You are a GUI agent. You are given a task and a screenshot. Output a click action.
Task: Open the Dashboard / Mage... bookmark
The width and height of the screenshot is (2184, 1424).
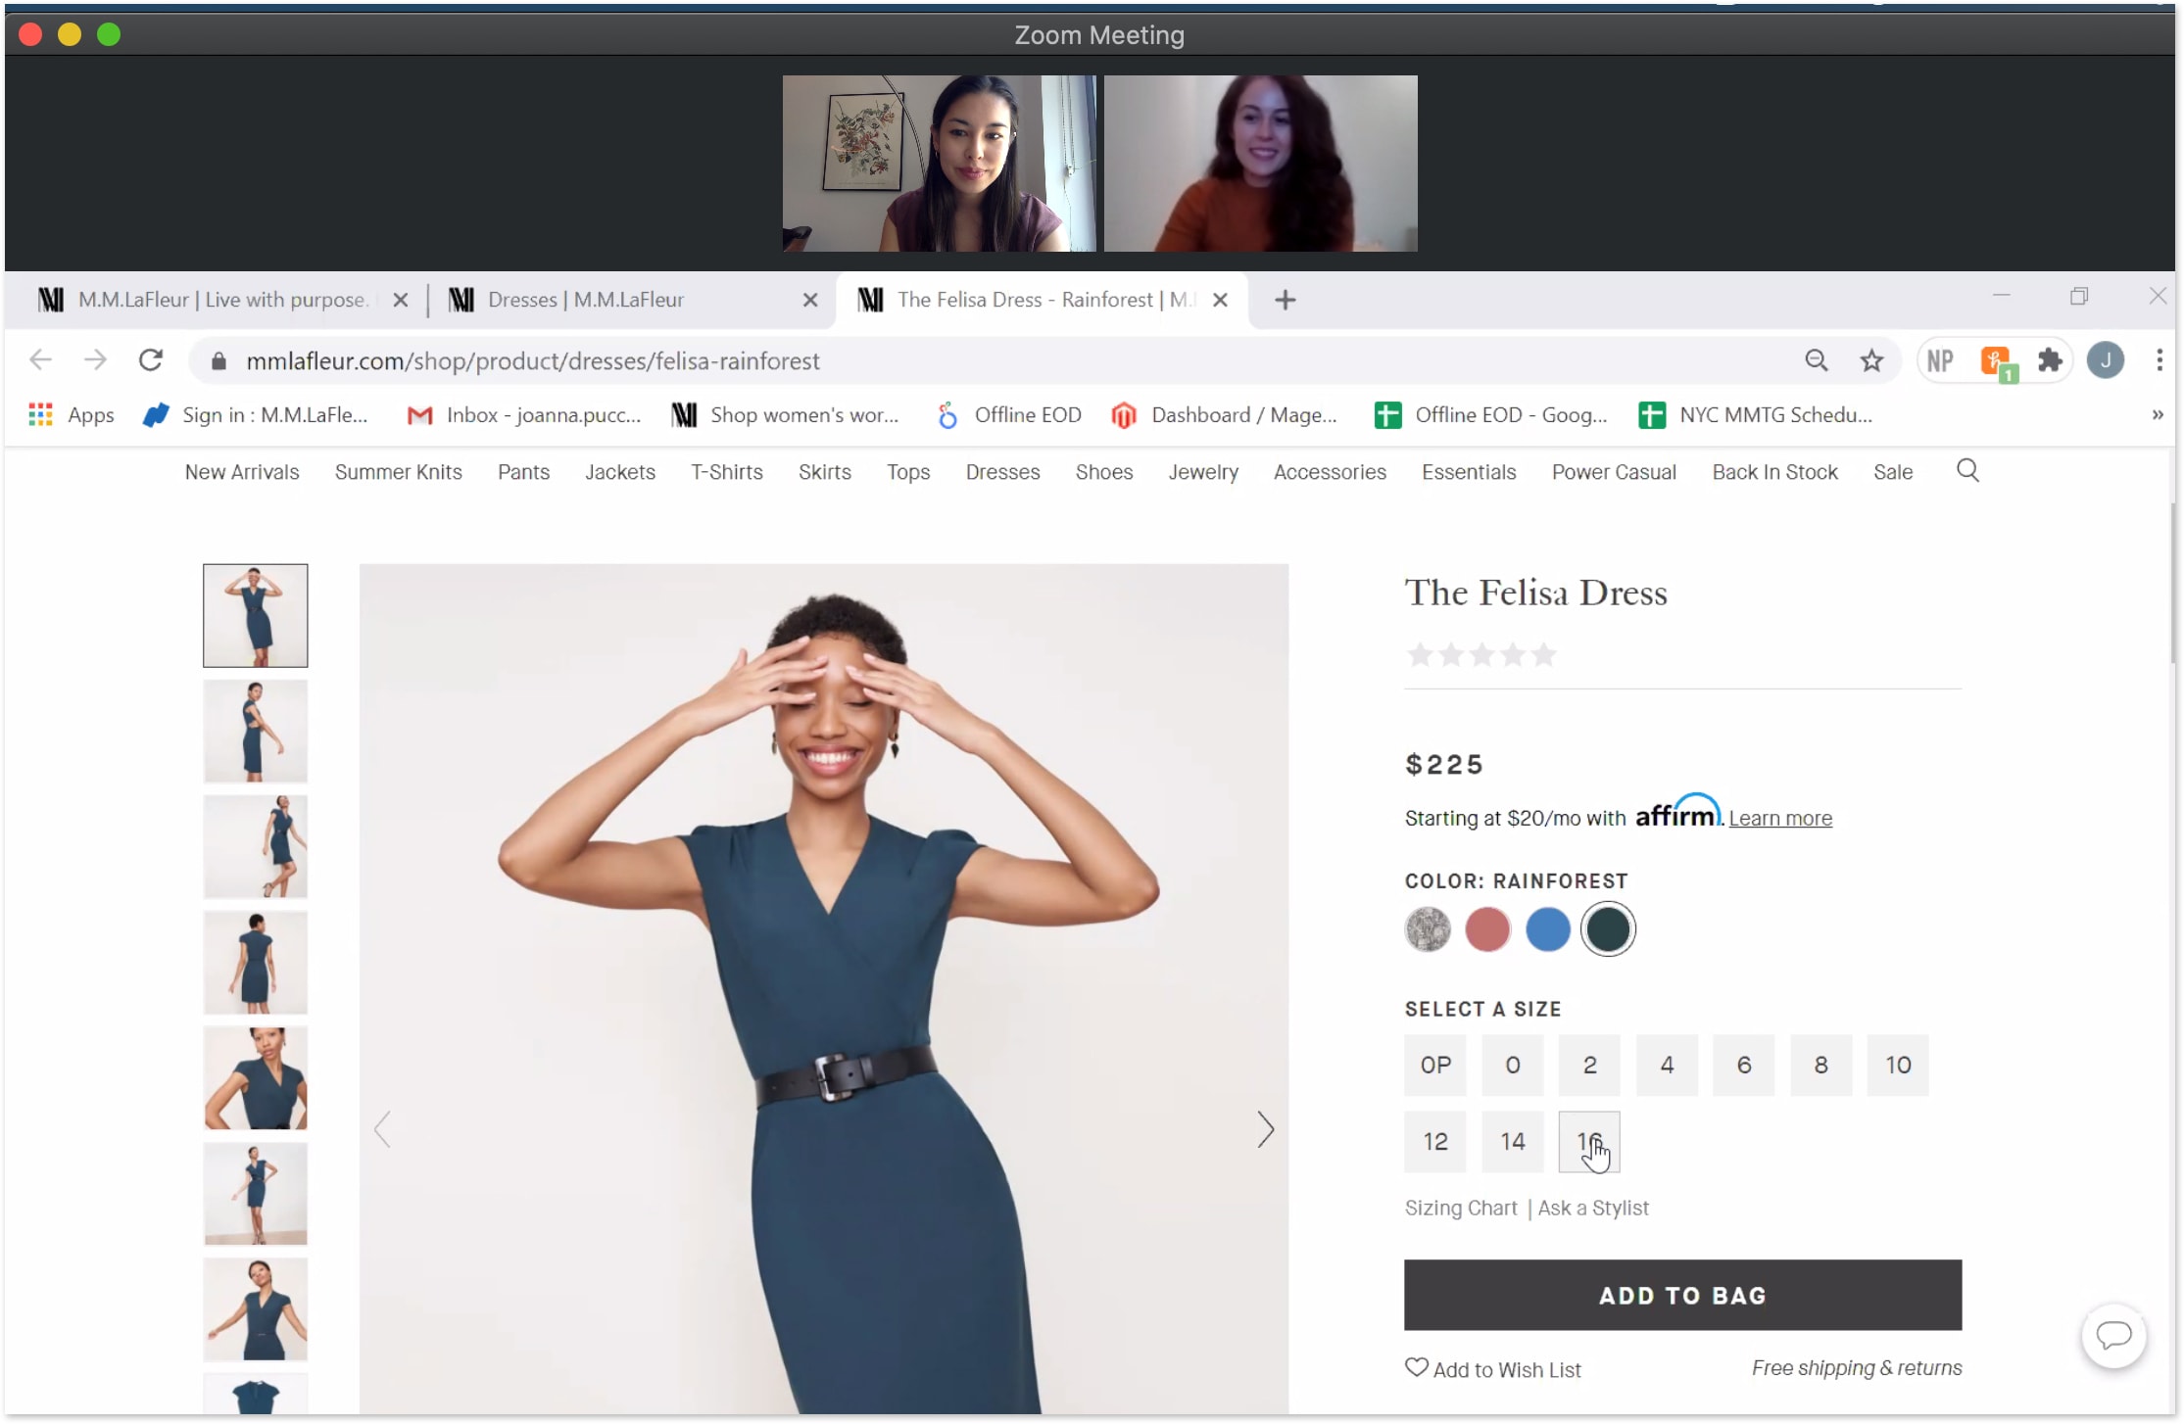(1225, 415)
